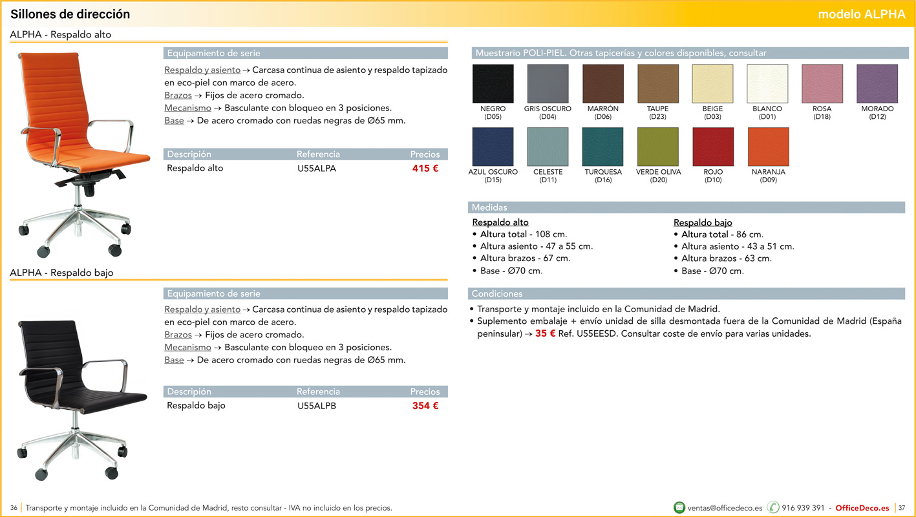Click the 'Medidas' section header
Image resolution: width=916 pixels, height=517 pixels.
click(x=687, y=207)
